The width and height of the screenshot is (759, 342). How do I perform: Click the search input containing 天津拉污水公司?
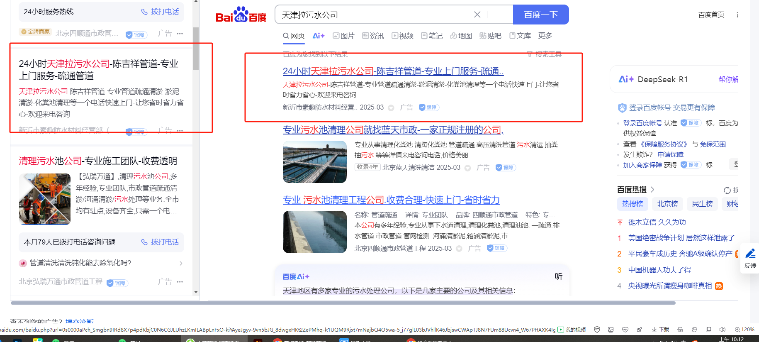pyautogui.click(x=373, y=15)
